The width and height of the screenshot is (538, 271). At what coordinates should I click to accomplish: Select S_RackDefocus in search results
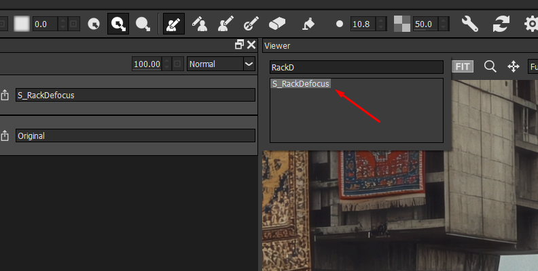(300, 84)
